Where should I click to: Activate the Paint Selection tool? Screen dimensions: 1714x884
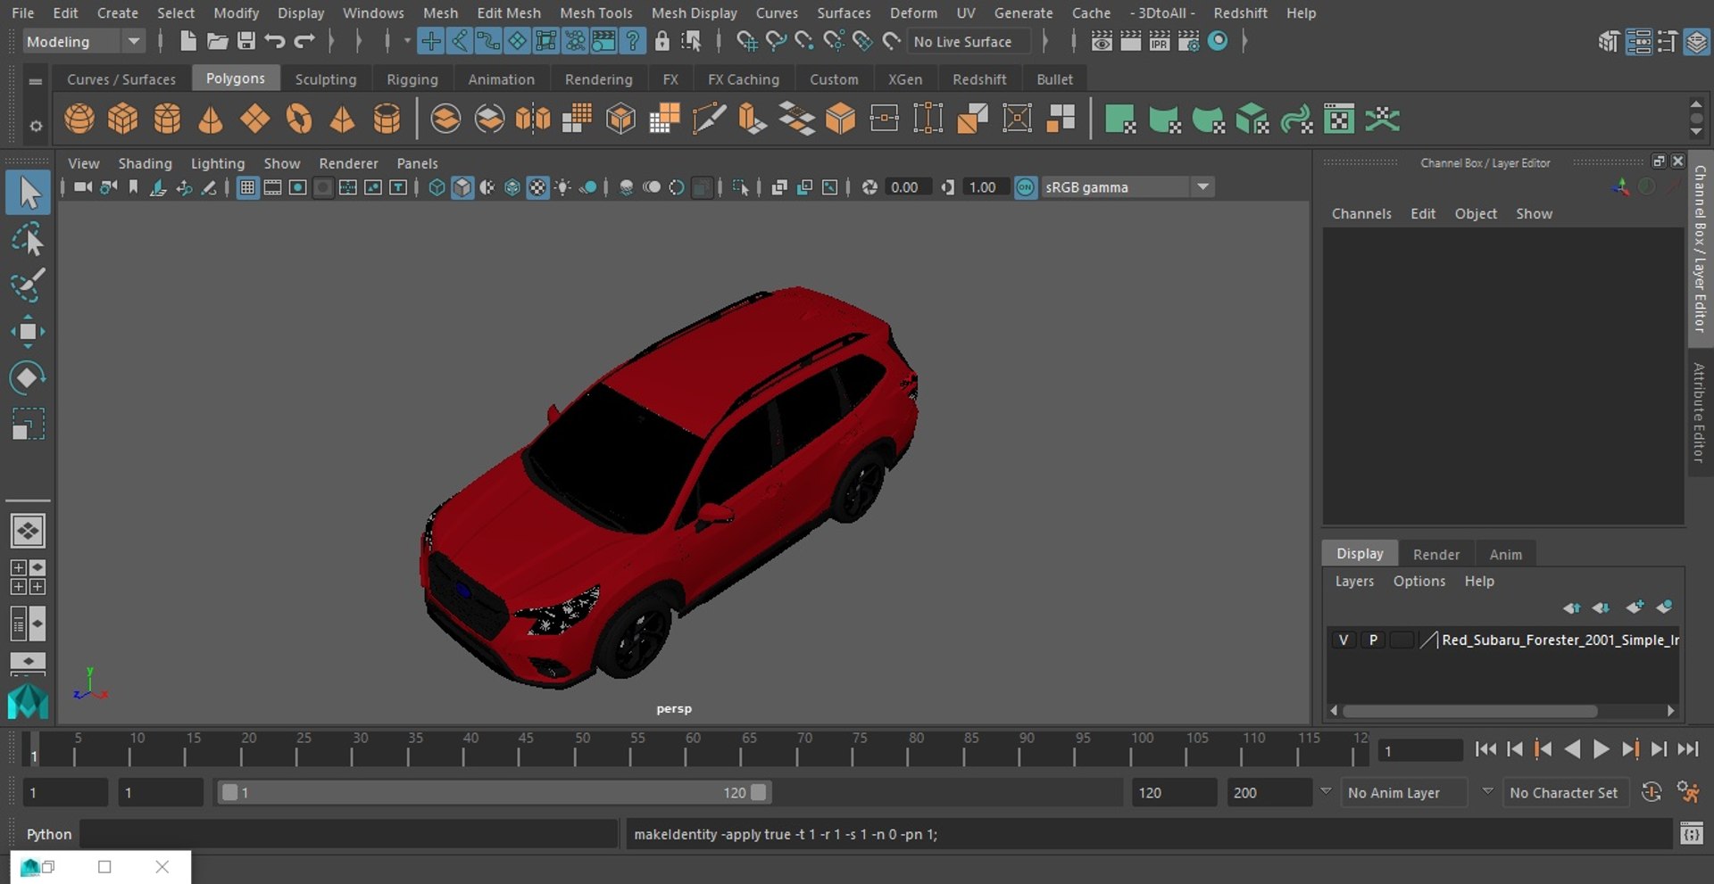(x=28, y=285)
